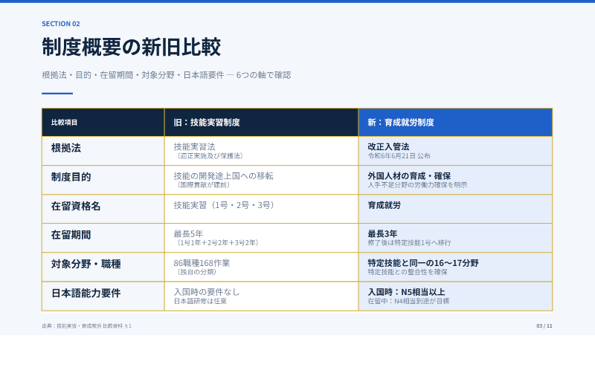
Task: Click the '在留期間' row label
Action: click(71, 235)
